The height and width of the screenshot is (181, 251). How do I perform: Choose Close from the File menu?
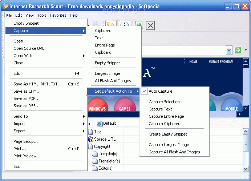46,63
